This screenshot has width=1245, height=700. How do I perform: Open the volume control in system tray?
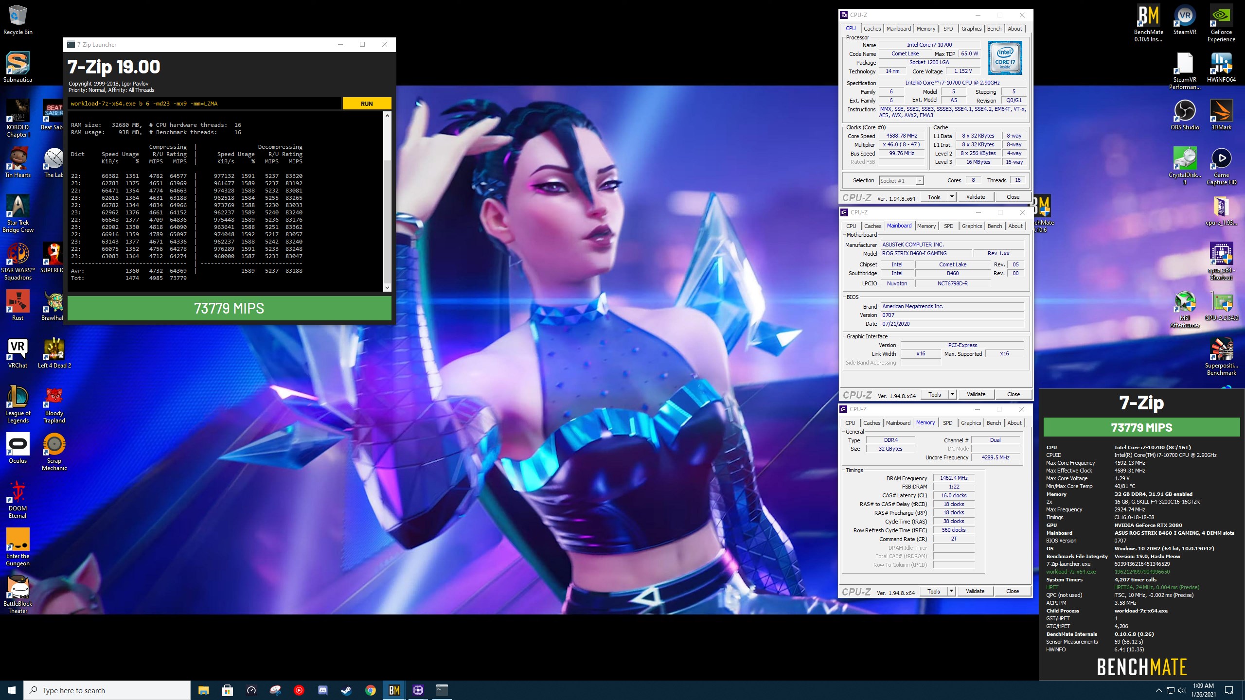coord(1182,690)
